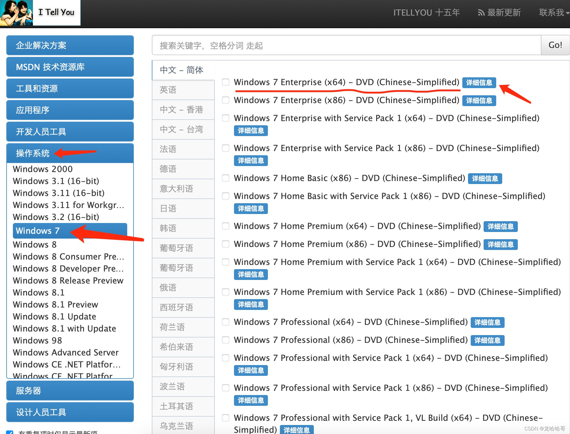Viewport: 570px width, 434px height.
Task: Select Windows 8.1 Preview entry
Action: coord(55,305)
